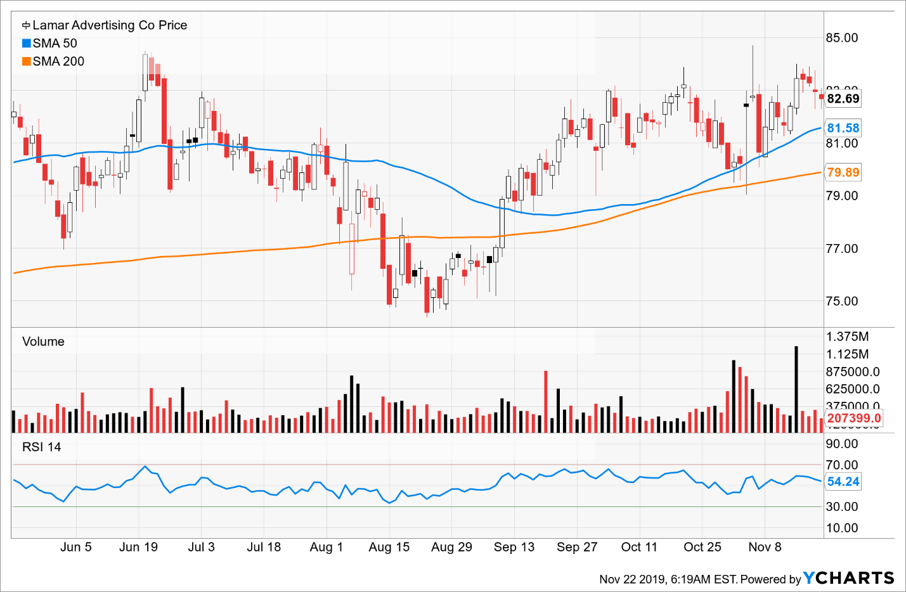The height and width of the screenshot is (592, 906).
Task: Click the 85.00 price axis label
Action: click(842, 38)
